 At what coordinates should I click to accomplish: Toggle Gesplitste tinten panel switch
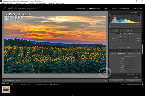pyautogui.click(x=109, y=74)
